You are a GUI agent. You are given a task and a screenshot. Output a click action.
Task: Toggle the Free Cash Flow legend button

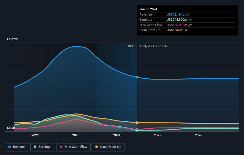[73, 147]
